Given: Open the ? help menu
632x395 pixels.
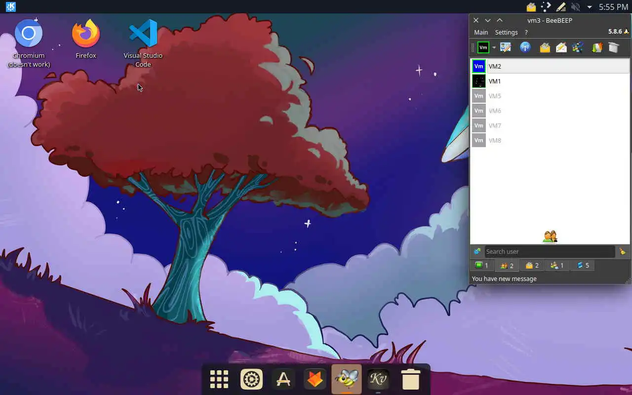Looking at the screenshot, I should (526, 32).
